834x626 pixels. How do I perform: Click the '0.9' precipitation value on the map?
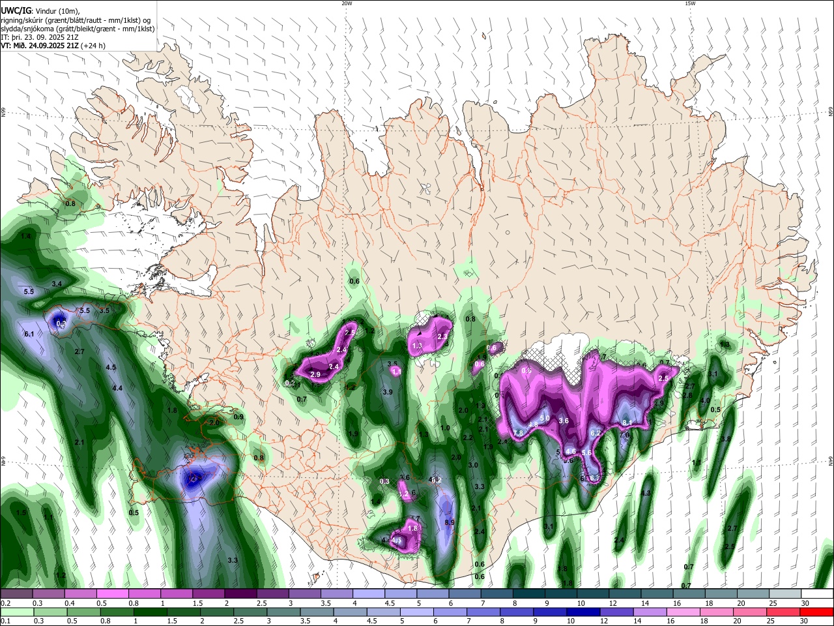point(238,417)
